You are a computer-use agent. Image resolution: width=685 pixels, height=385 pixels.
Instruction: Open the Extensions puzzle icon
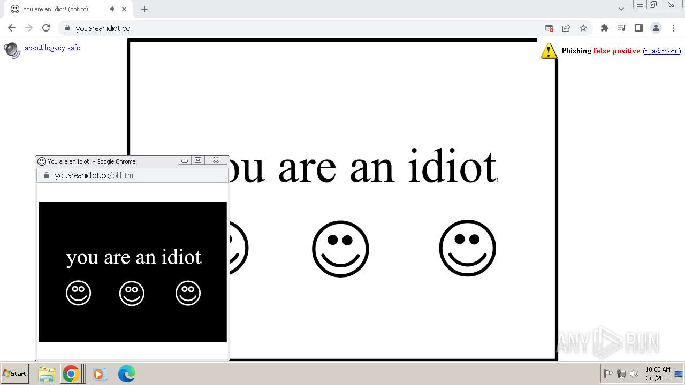(x=605, y=28)
